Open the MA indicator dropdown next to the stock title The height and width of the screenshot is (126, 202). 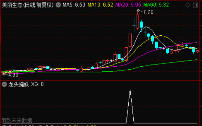point(58,5)
